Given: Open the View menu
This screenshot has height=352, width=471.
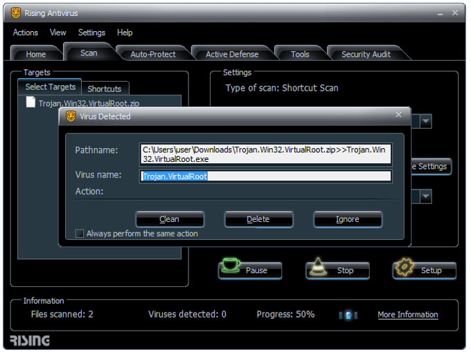Looking at the screenshot, I should (x=57, y=33).
